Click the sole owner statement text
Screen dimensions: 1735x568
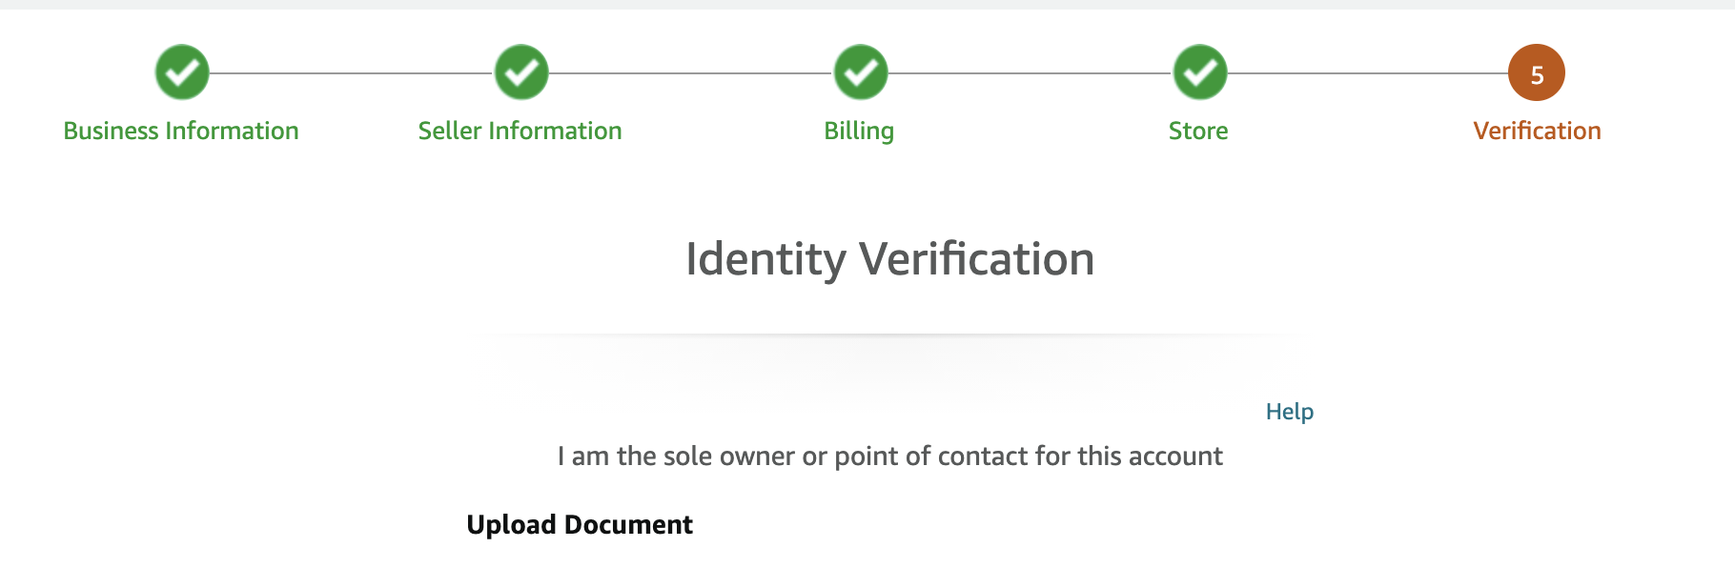pos(890,456)
